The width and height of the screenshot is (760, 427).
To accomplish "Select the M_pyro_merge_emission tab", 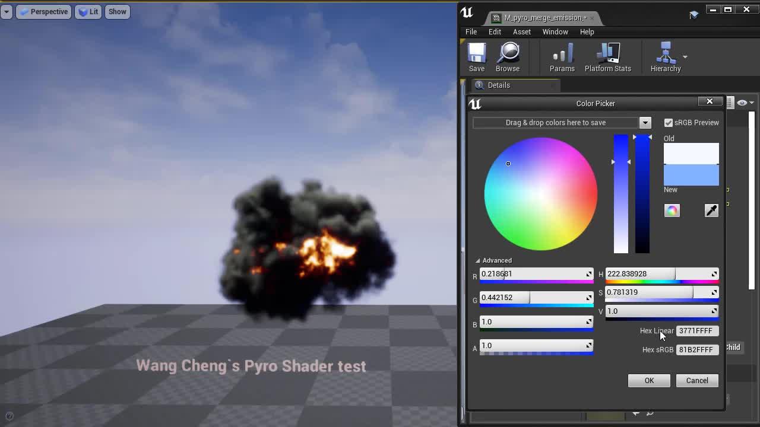I will tap(540, 18).
